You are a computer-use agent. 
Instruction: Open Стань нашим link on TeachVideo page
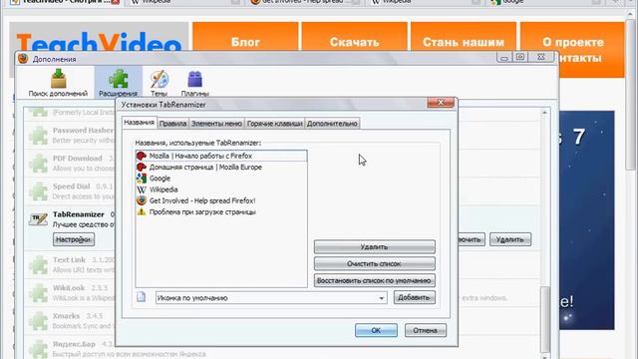coord(464,42)
